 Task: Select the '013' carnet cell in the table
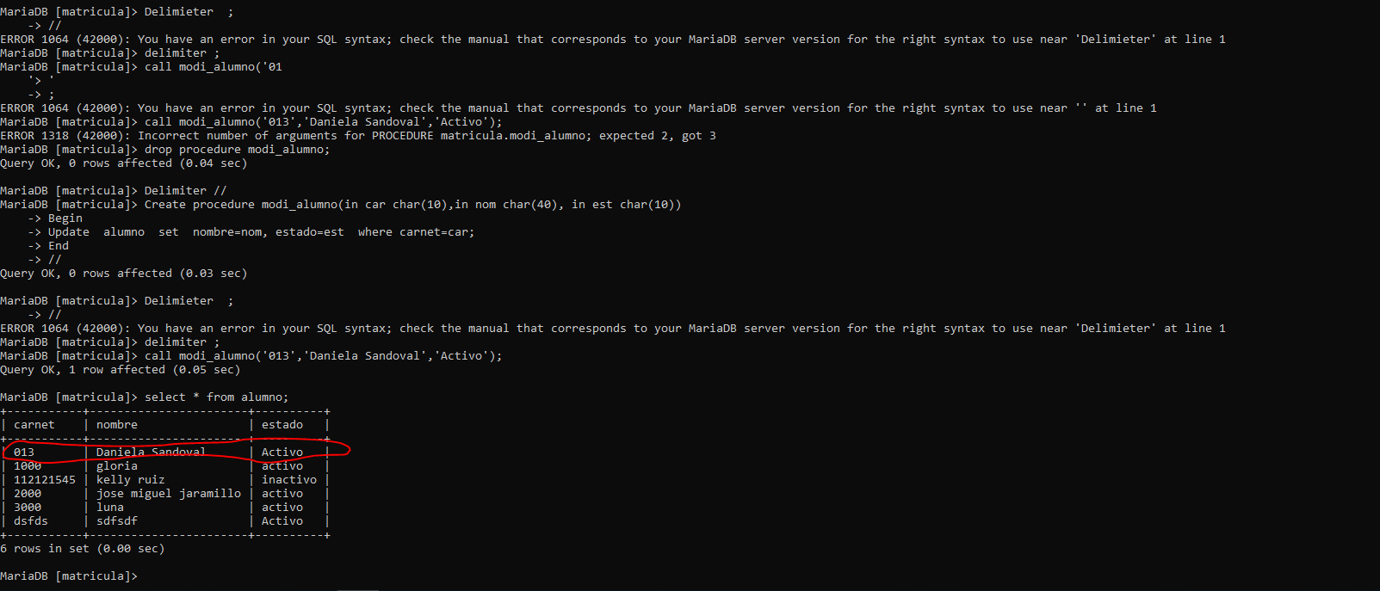24,452
